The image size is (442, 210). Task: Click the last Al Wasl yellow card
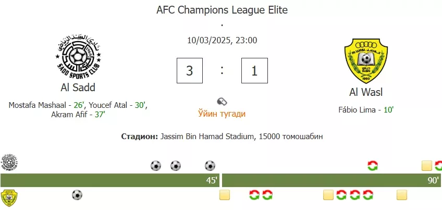(x=402, y=195)
